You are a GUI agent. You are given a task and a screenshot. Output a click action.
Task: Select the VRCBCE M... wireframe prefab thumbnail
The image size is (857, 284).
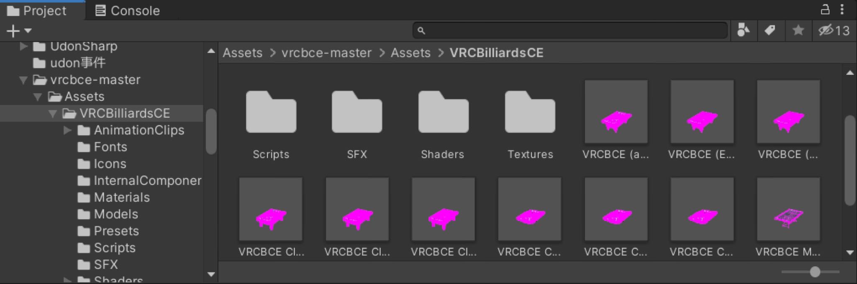pos(788,209)
